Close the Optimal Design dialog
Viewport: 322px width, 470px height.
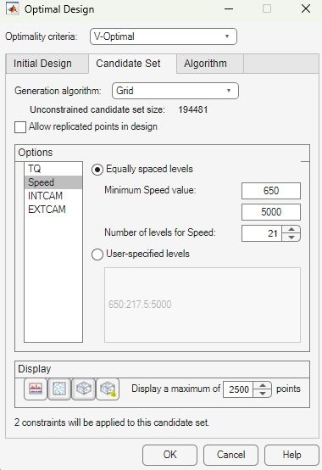tap(306, 8)
